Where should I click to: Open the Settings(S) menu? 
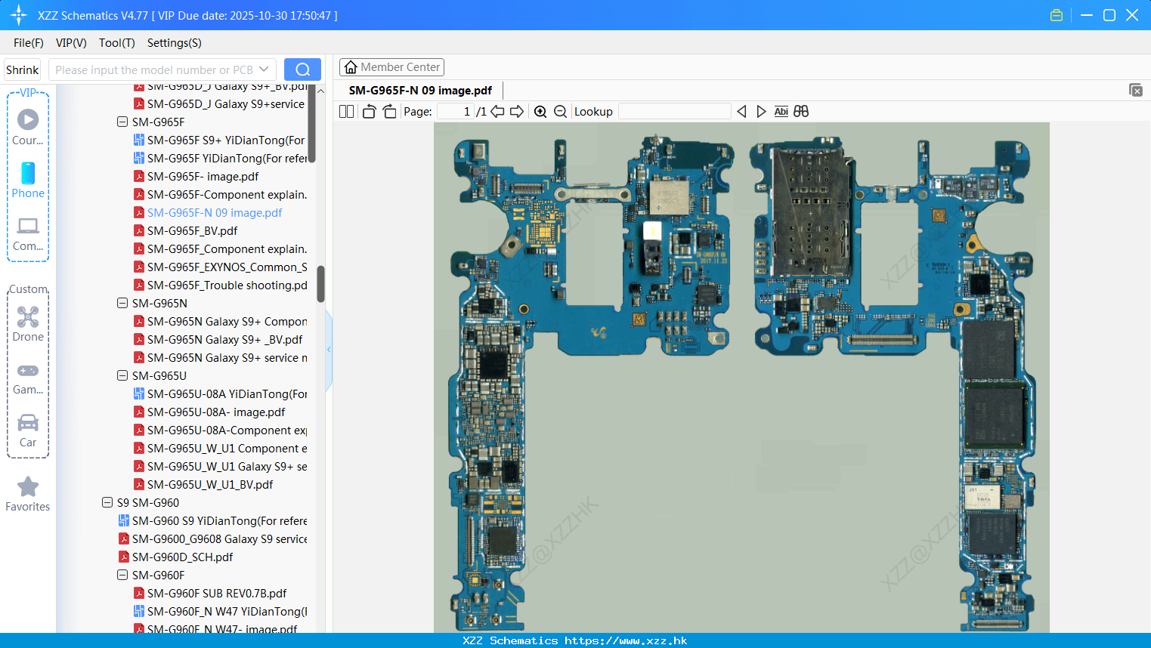[175, 43]
